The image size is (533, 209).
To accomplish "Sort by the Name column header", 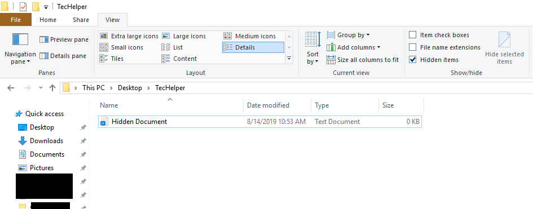I will pyautogui.click(x=171, y=105).
